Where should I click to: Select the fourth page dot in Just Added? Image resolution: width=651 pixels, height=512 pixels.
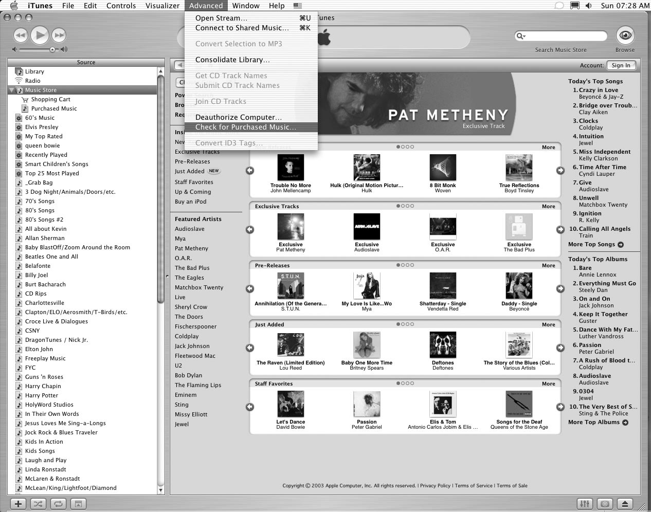412,324
